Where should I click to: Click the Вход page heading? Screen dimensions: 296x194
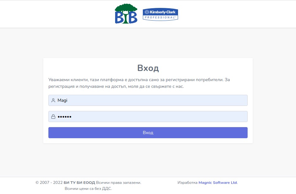pyautogui.click(x=148, y=68)
